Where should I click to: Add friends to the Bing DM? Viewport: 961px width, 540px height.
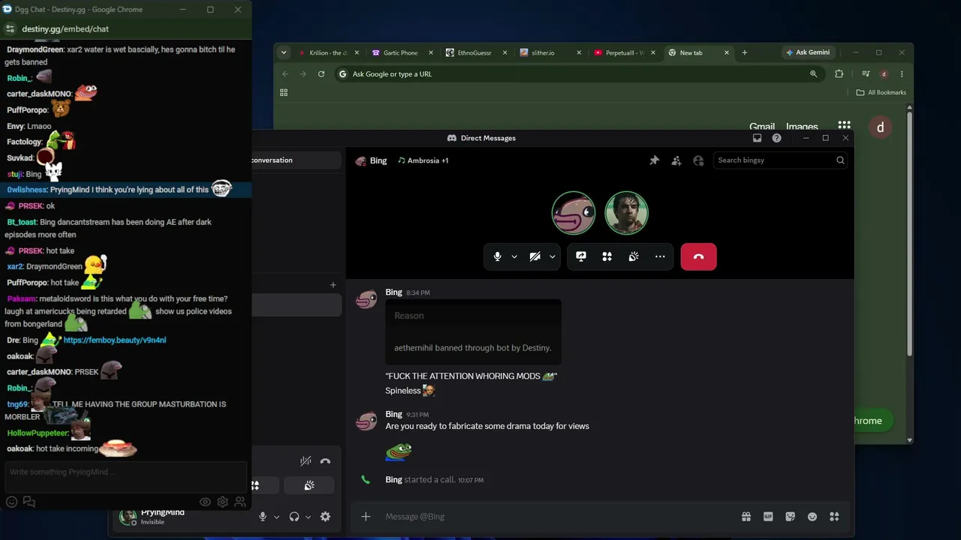pyautogui.click(x=676, y=160)
